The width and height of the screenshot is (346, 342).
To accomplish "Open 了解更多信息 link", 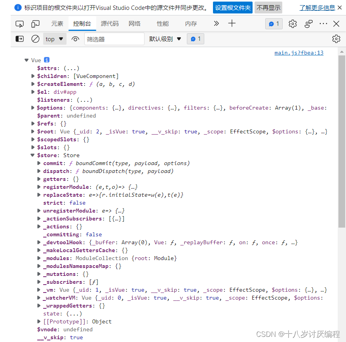I will tap(317, 8).
